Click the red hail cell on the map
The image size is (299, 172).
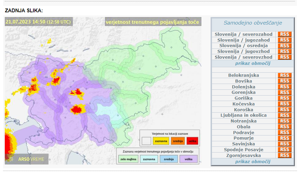[77, 109]
